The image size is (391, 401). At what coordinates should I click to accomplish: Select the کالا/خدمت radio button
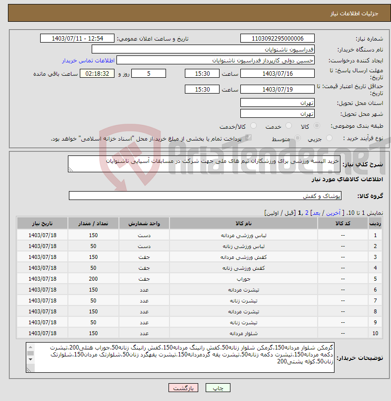[x=253, y=126]
